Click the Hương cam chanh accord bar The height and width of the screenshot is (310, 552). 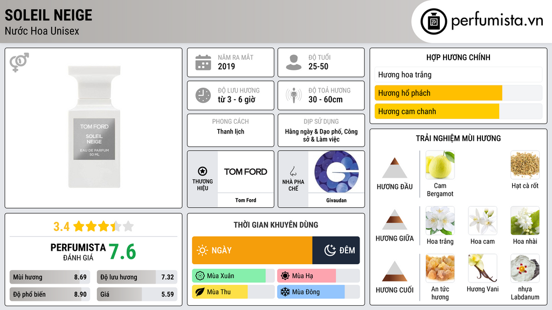(458, 111)
